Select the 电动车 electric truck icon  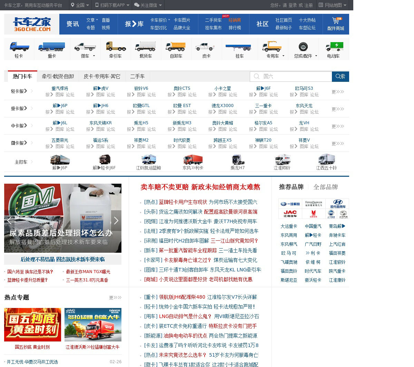coord(333,49)
